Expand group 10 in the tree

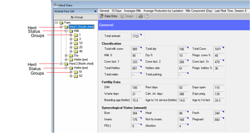point(71,43)
